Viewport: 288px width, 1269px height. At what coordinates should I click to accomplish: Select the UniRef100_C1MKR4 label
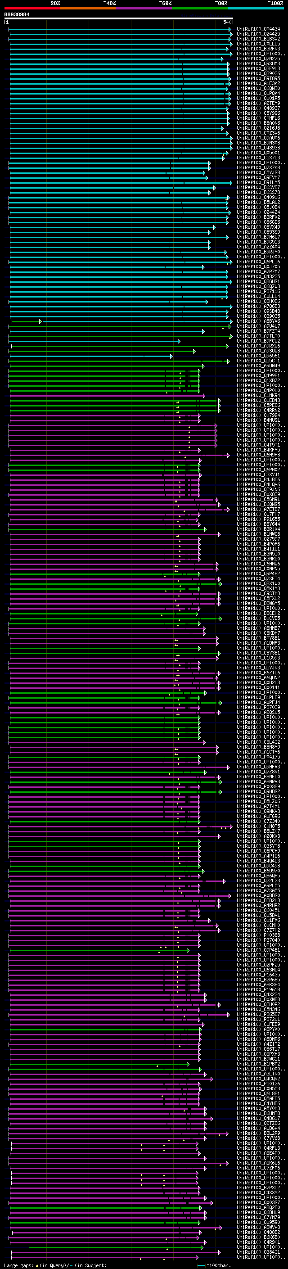pos(258,396)
